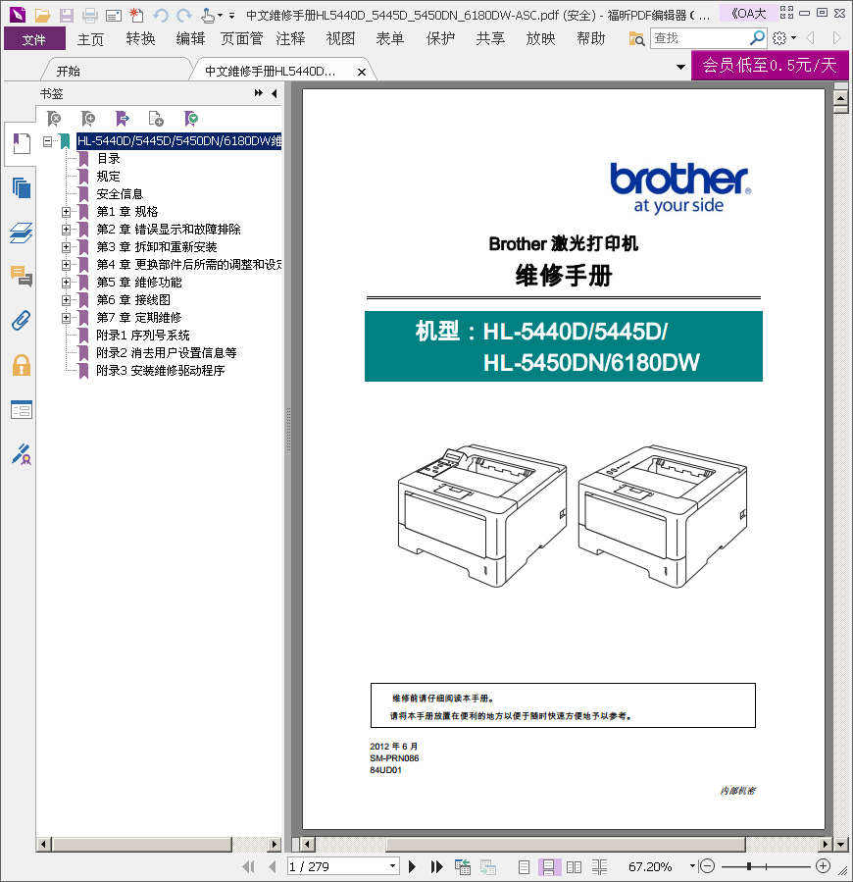This screenshot has width=853, height=882.
Task: Open the 转换 ribbon tab
Action: click(x=140, y=39)
